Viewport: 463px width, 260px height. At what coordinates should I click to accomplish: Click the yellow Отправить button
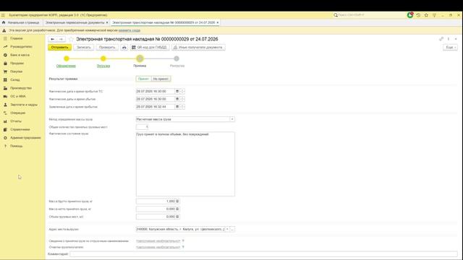pos(59,47)
